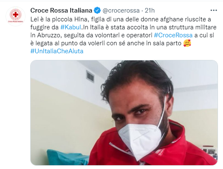
Task: Open the #CroceRossa hashtag
Action: (x=173, y=35)
